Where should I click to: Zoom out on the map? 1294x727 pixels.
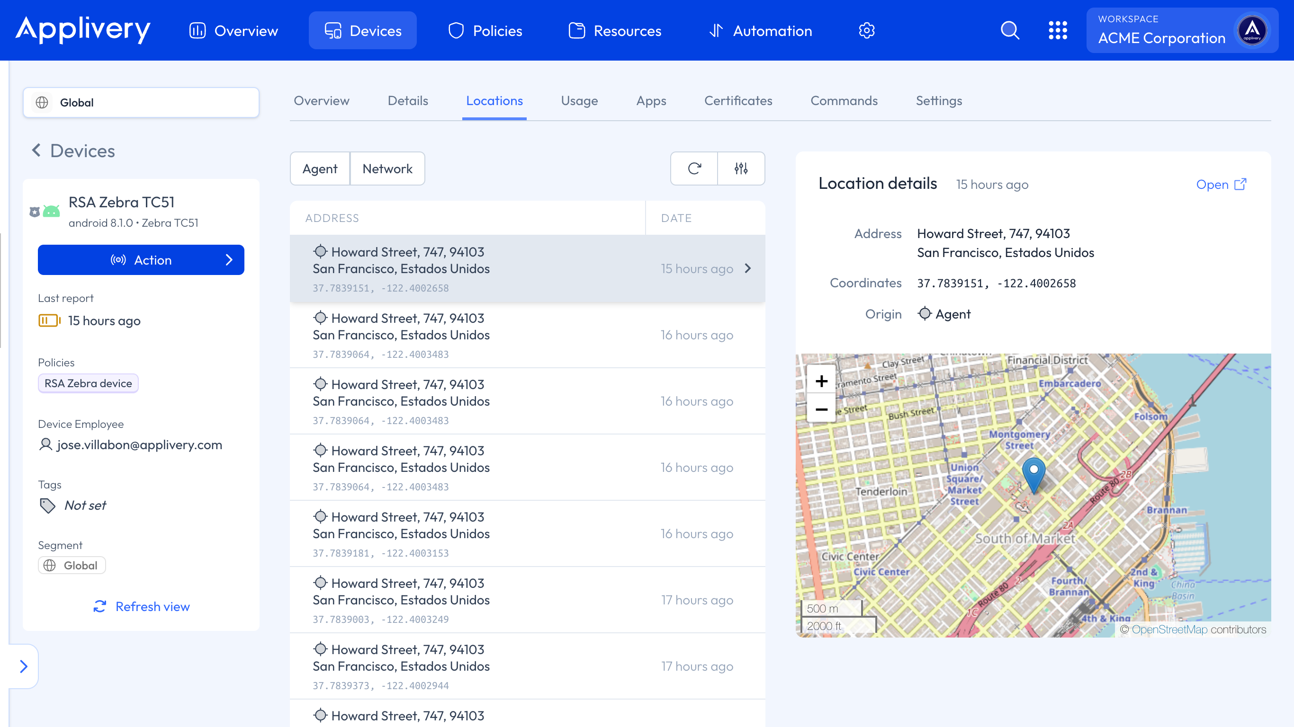[821, 410]
